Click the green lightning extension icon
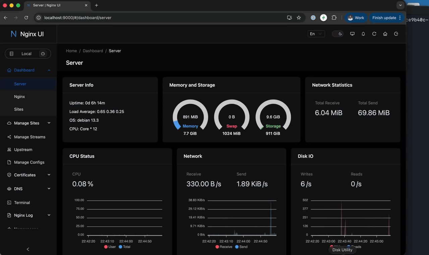This screenshot has height=255, width=429. click(323, 18)
